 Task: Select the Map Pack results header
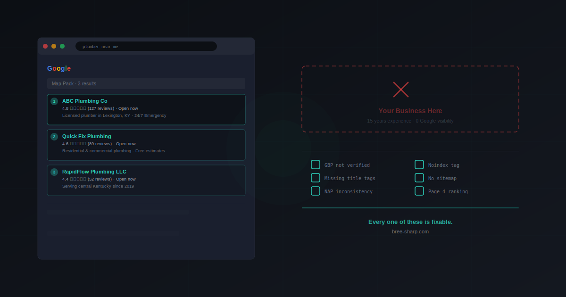pos(146,83)
